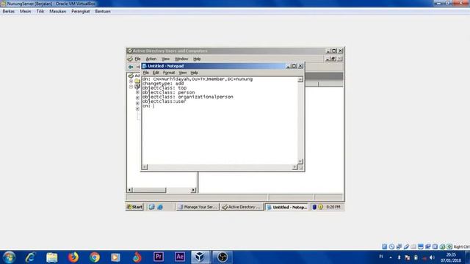The width and height of the screenshot is (470, 264).
Task: Click the tree pane horizontal scrollbar thumb
Action: tap(149, 190)
